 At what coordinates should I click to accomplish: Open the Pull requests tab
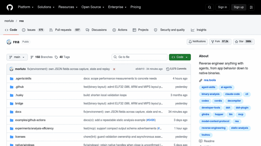[x=65, y=30]
